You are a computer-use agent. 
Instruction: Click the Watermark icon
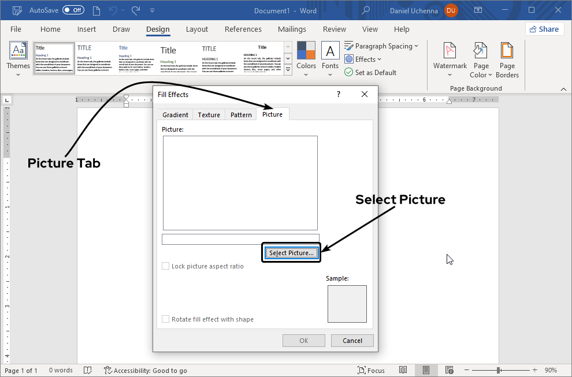[x=450, y=52]
